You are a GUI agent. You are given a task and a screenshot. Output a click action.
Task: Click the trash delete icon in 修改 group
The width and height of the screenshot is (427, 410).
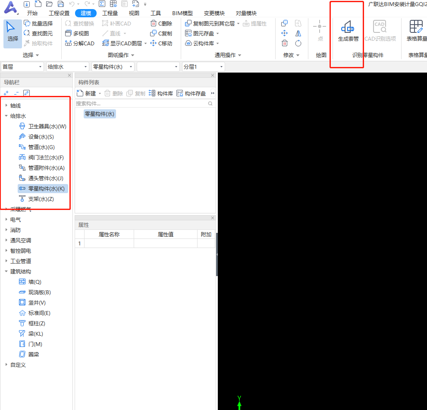[x=284, y=43]
